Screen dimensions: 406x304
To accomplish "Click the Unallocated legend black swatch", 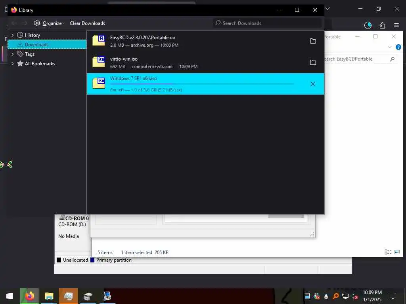I will [x=59, y=260].
